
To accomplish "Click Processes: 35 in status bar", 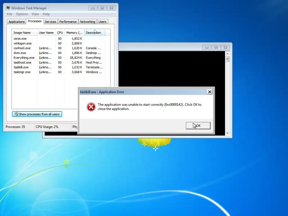I will click(x=15, y=127).
